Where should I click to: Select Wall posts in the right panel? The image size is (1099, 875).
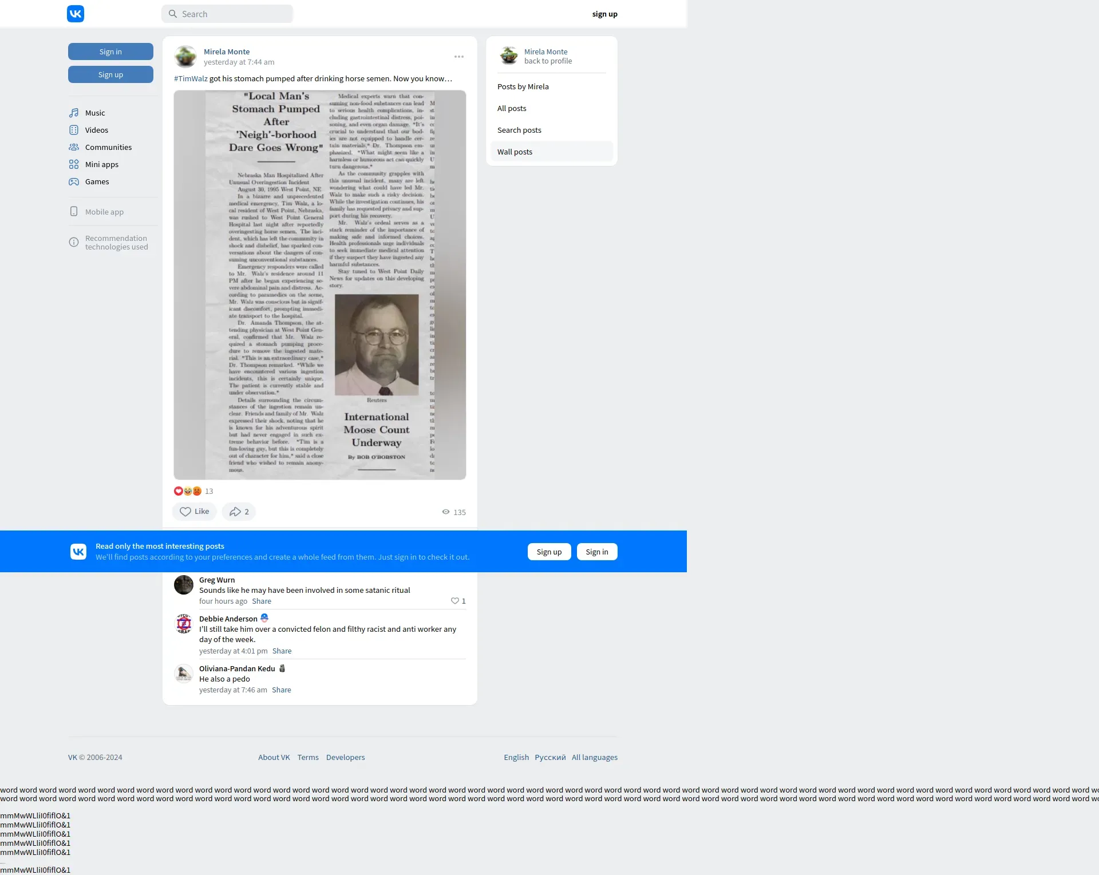515,152
